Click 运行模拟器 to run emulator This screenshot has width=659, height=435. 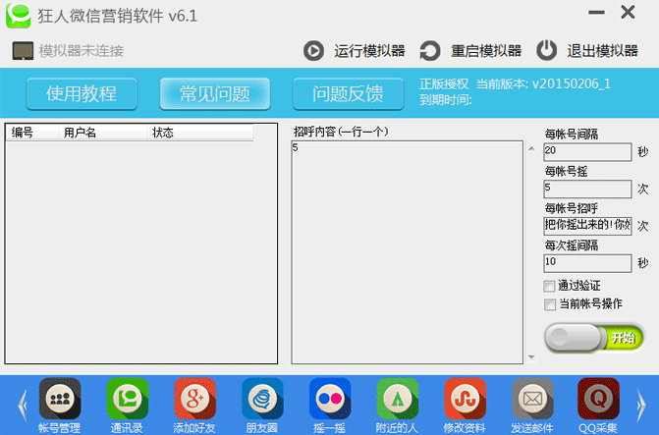(355, 51)
